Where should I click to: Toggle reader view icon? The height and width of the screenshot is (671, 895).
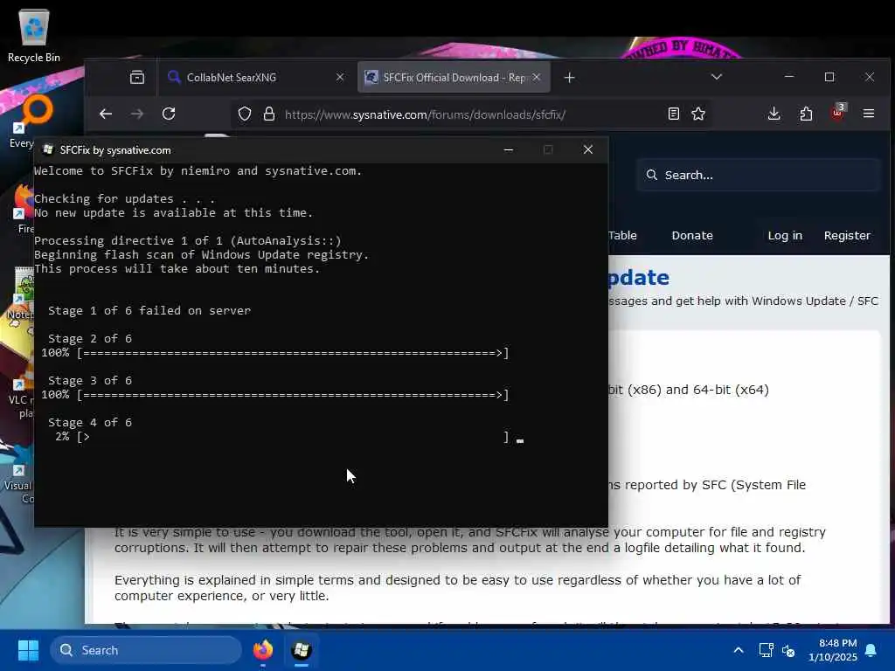point(674,114)
